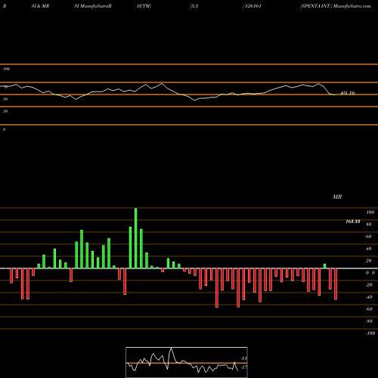378x378 pixels.
Task: Click the SPENTA INT. MunafaSutra.com title text
Action: (336, 6)
